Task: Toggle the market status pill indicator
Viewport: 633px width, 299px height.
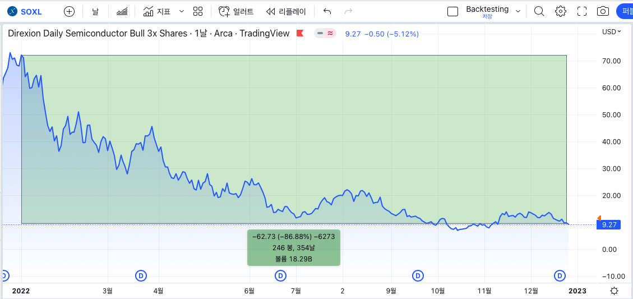Action: [325, 34]
